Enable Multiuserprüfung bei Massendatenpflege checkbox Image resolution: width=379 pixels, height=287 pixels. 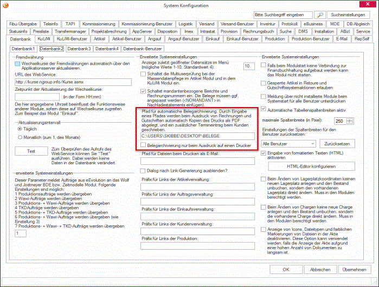143,74
